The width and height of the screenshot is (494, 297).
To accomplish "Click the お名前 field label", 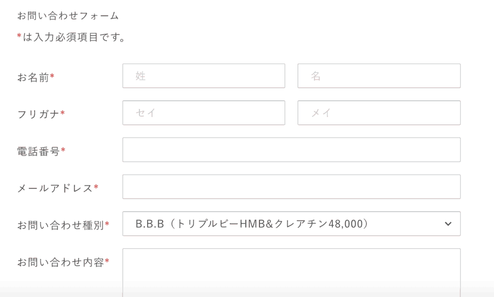I will pos(33,77).
